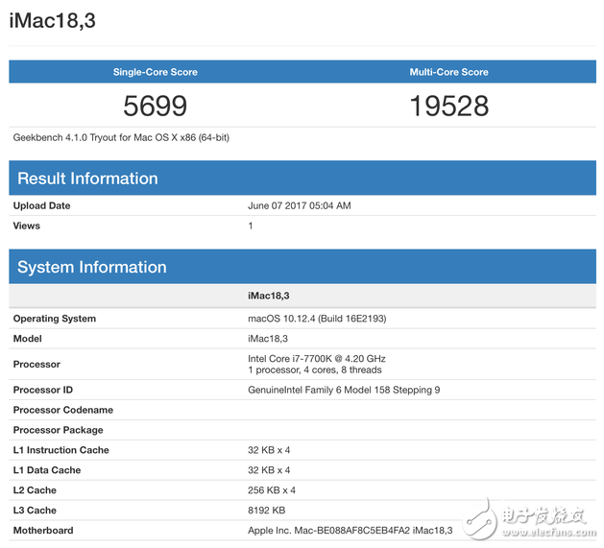Click the Result Information section header

87,179
